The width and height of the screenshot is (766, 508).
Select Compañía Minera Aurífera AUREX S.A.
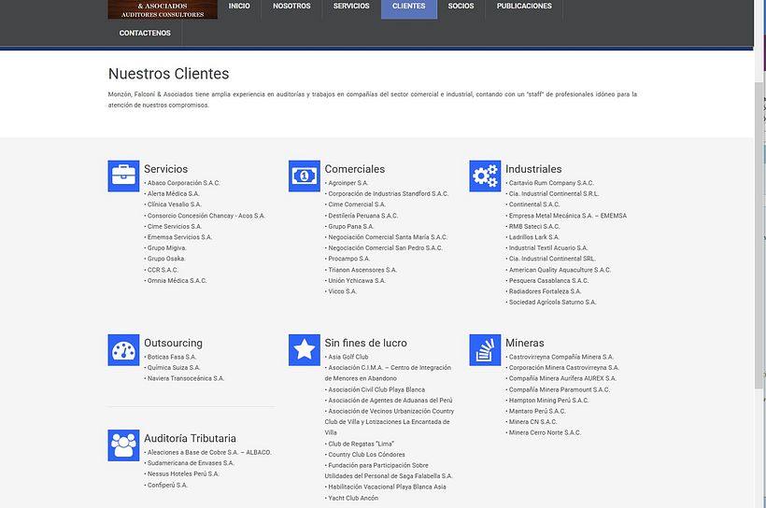[x=562, y=378]
